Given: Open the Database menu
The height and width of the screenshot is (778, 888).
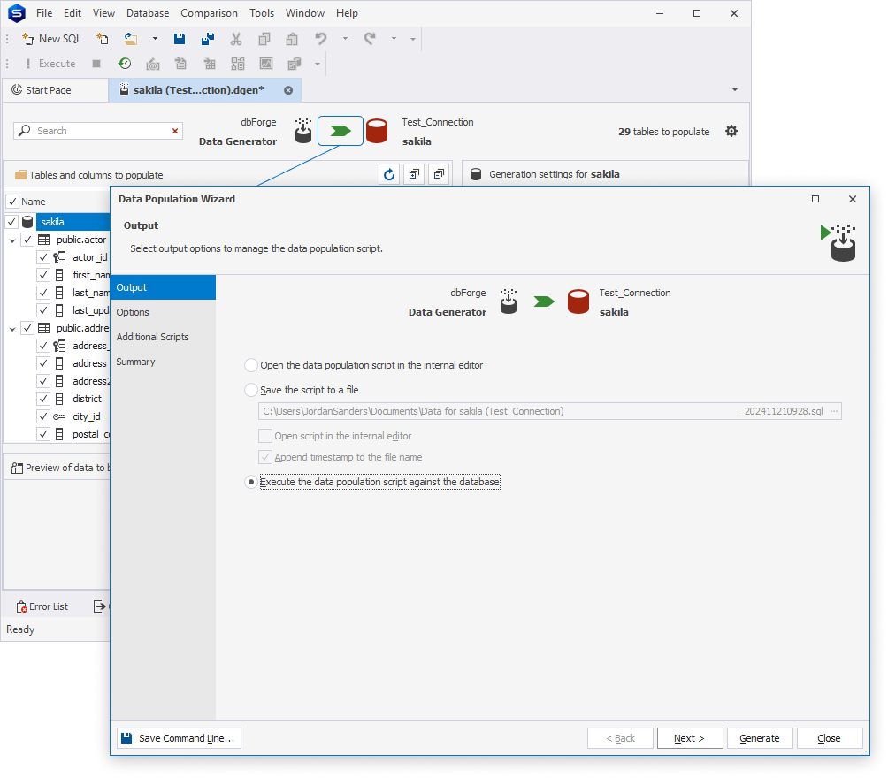Looking at the screenshot, I should [x=147, y=13].
